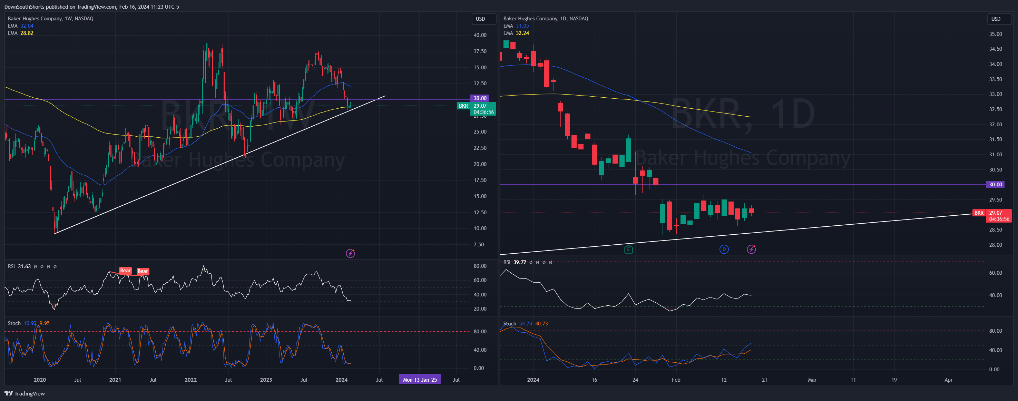The width and height of the screenshot is (1018, 401).
Task: Click the 2022 label on weekly time axis
Action: pos(190,380)
